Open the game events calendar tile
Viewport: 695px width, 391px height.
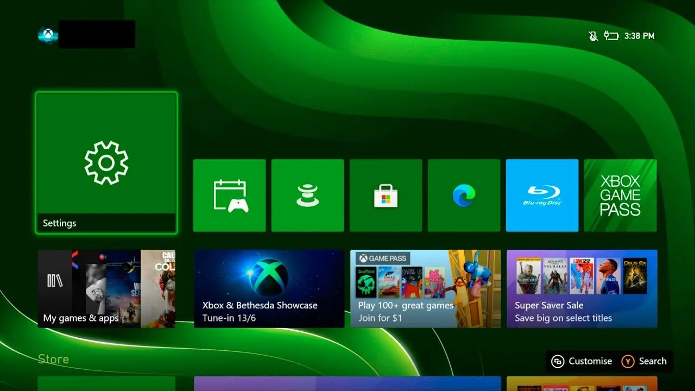coord(230,195)
